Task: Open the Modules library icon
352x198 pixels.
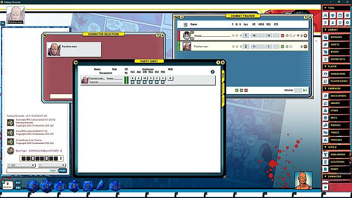Action: tap(326, 37)
